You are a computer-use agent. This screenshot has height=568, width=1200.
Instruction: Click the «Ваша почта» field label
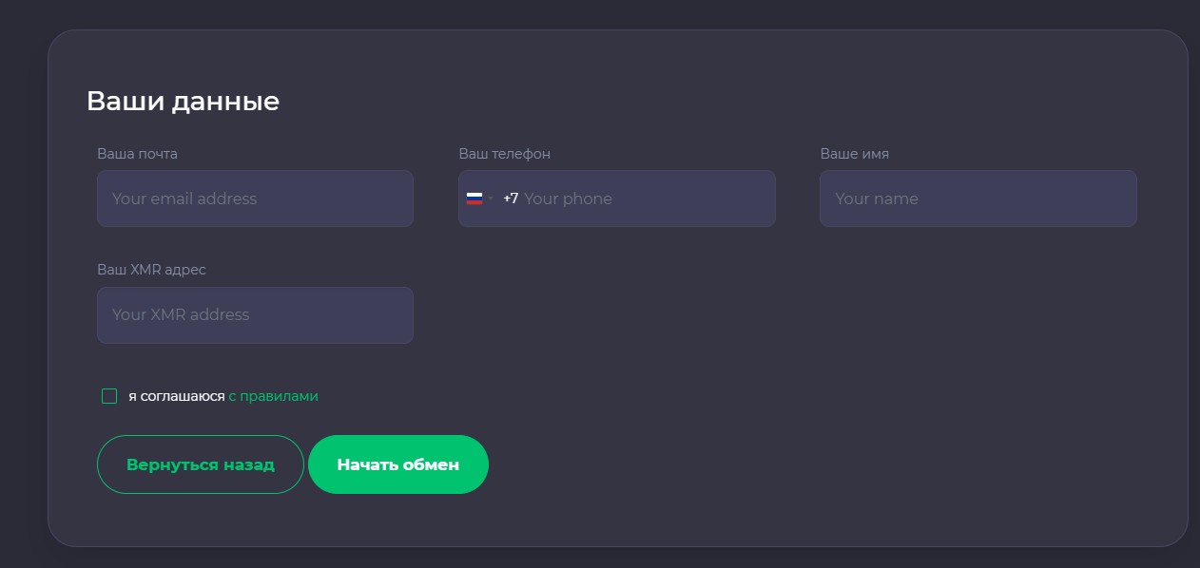137,154
